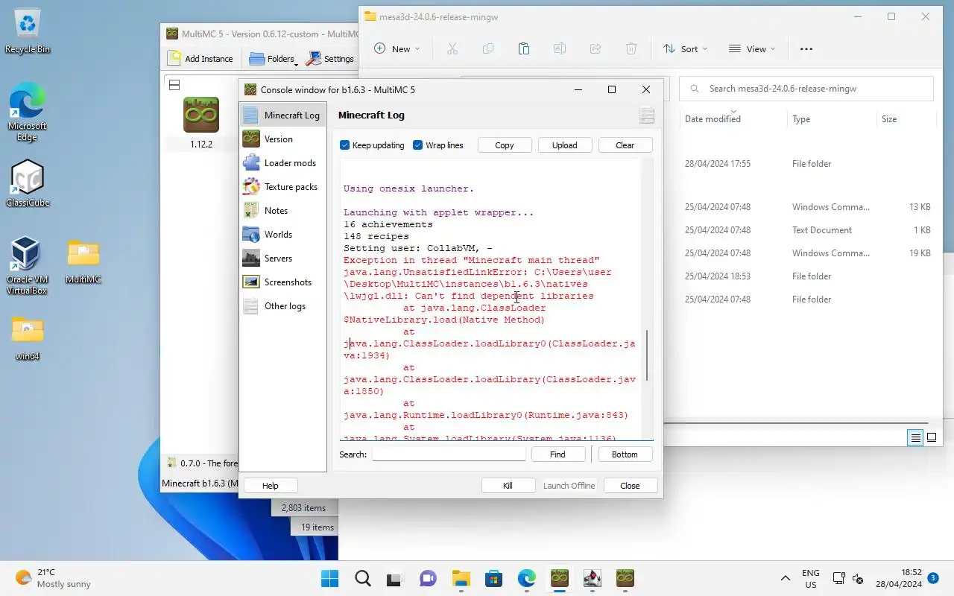The width and height of the screenshot is (954, 596).
Task: Click the Find button
Action: (x=557, y=454)
